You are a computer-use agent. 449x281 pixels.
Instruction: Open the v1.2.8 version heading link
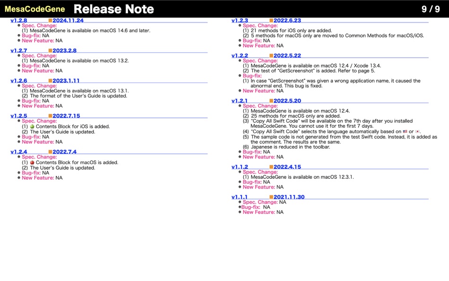18,20
